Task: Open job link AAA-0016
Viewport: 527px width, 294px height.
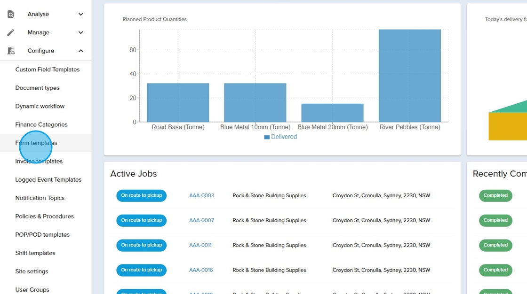Action: point(201,270)
